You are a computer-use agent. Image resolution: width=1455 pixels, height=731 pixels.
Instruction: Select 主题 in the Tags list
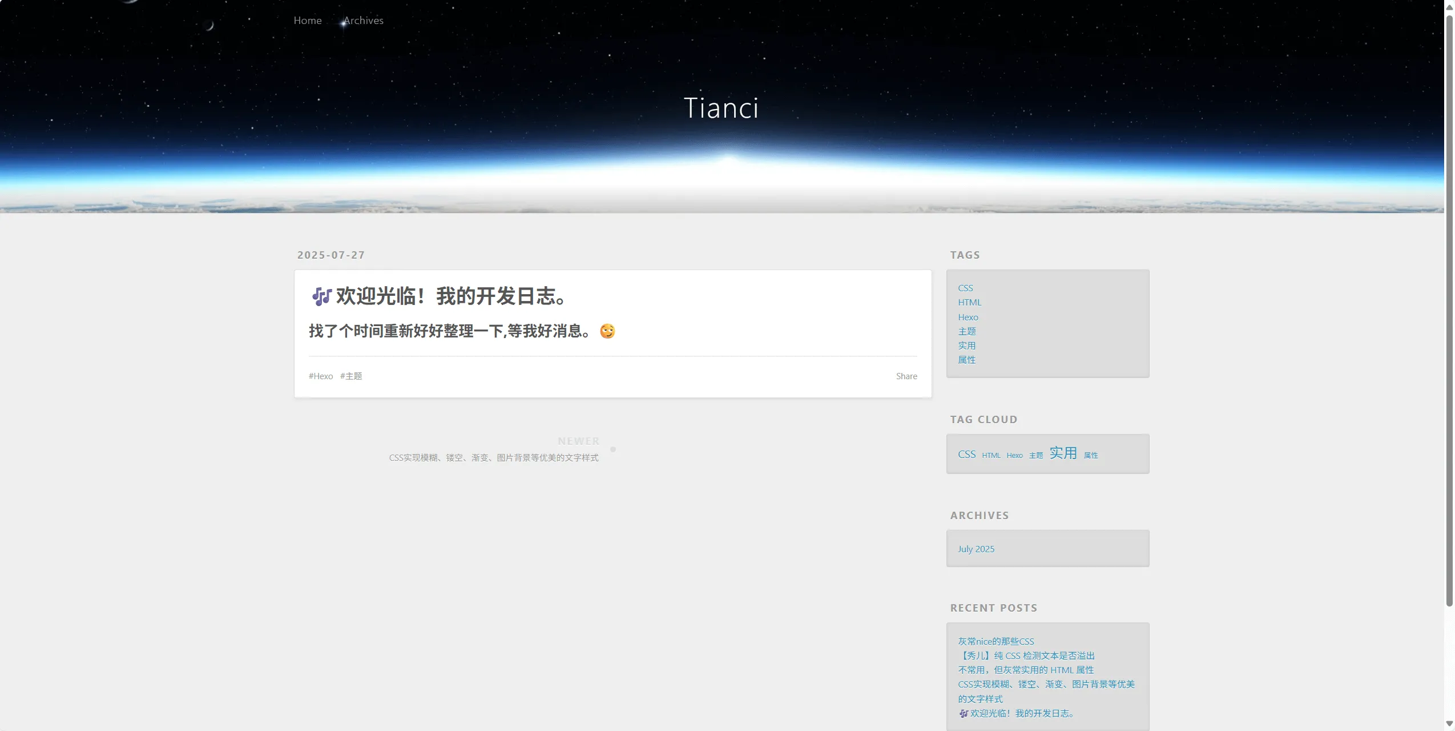[x=967, y=332]
